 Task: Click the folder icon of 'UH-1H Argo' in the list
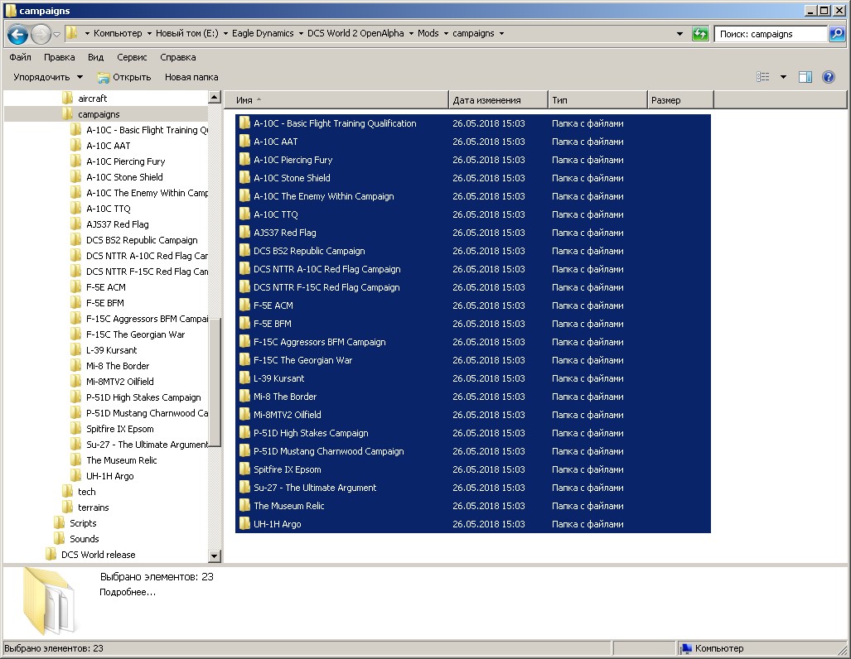(x=244, y=524)
